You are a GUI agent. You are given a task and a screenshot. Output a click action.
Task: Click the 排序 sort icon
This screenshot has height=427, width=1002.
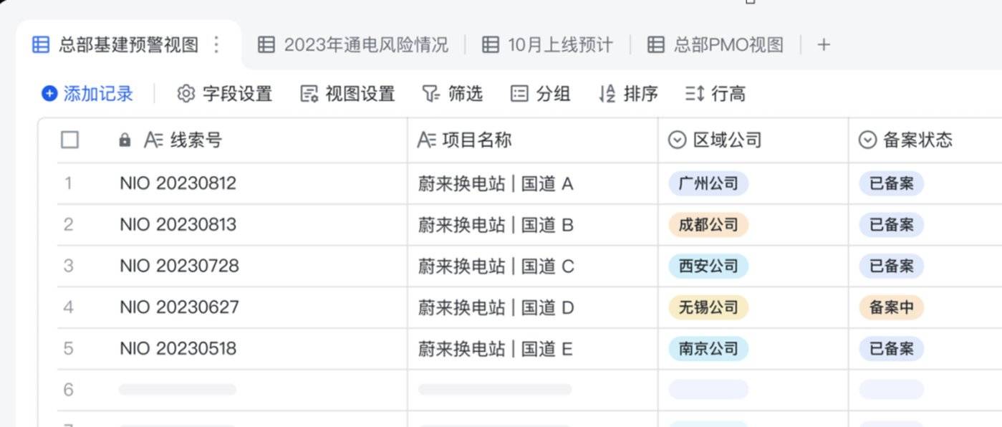coord(607,94)
